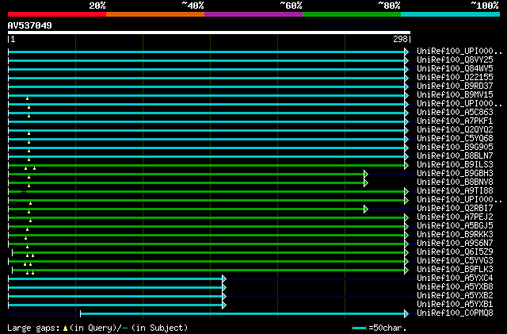Click the UniRef100_B8BNV8 label
The width and height of the screenshot is (507, 334).
point(455,182)
